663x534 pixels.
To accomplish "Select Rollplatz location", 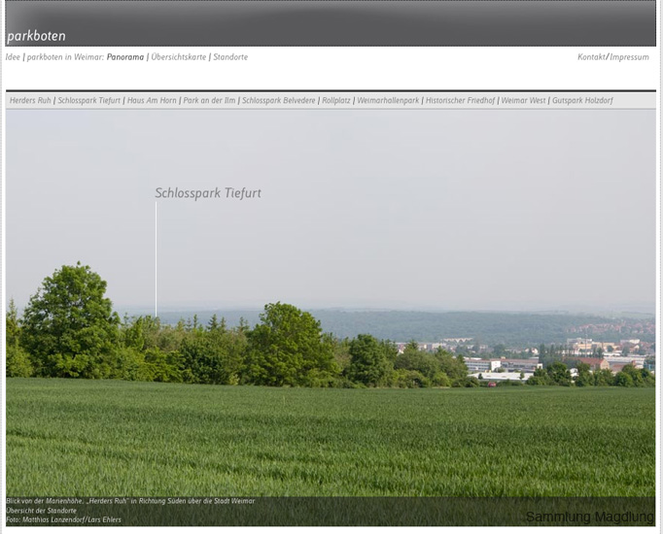I will (336, 100).
